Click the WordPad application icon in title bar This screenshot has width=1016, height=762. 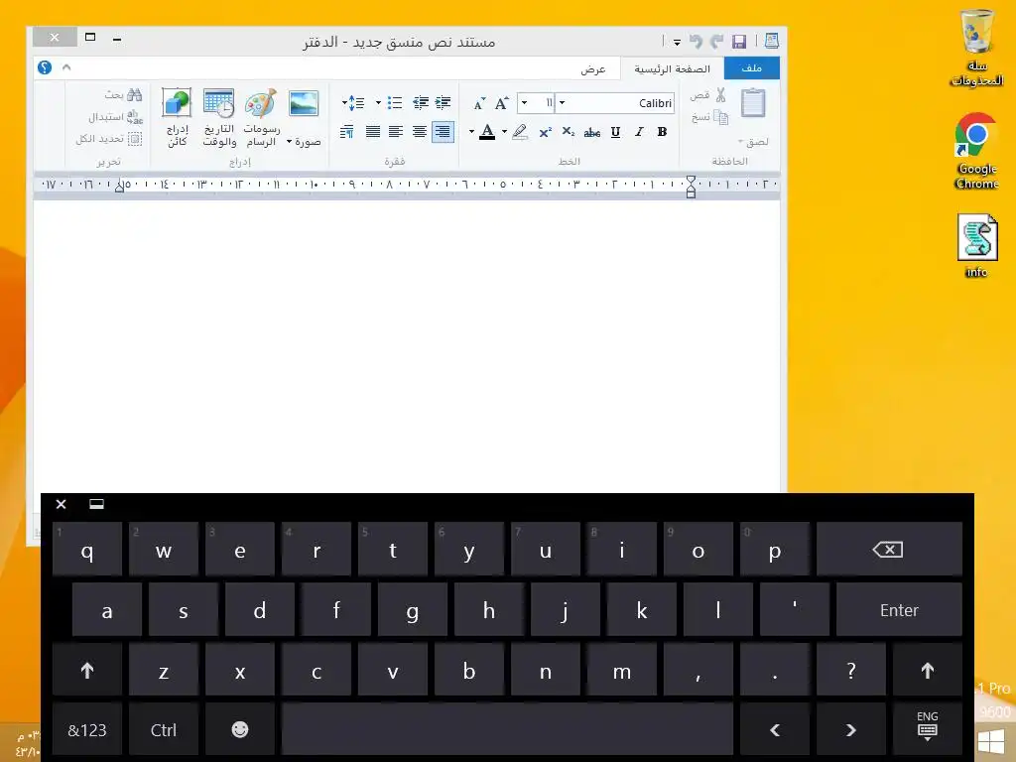click(x=771, y=42)
